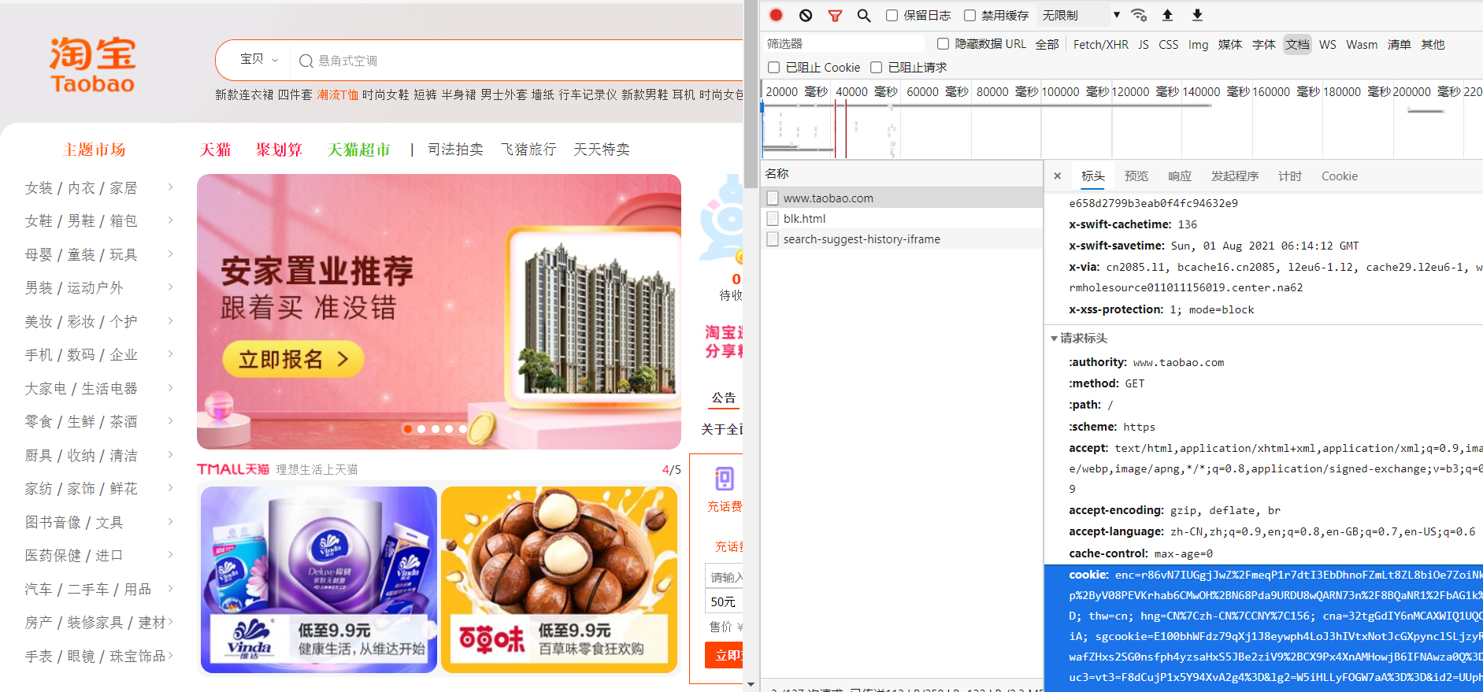The width and height of the screenshot is (1483, 692).
Task: Click the Taobao logo
Action: pos(93,65)
